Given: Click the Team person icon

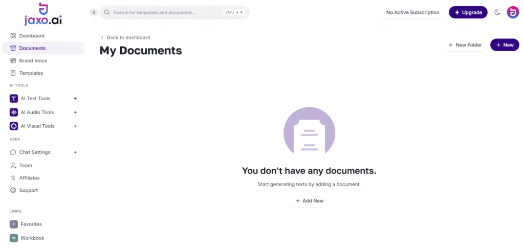Looking at the screenshot, I should click(x=13, y=165).
